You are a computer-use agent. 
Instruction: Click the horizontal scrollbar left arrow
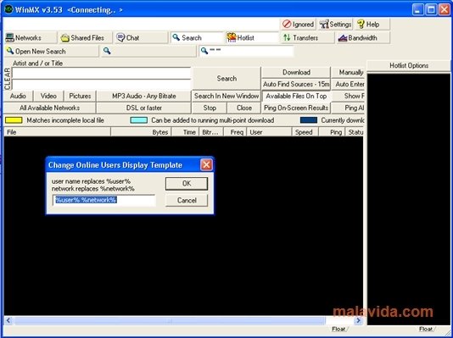pyautogui.click(x=8, y=320)
